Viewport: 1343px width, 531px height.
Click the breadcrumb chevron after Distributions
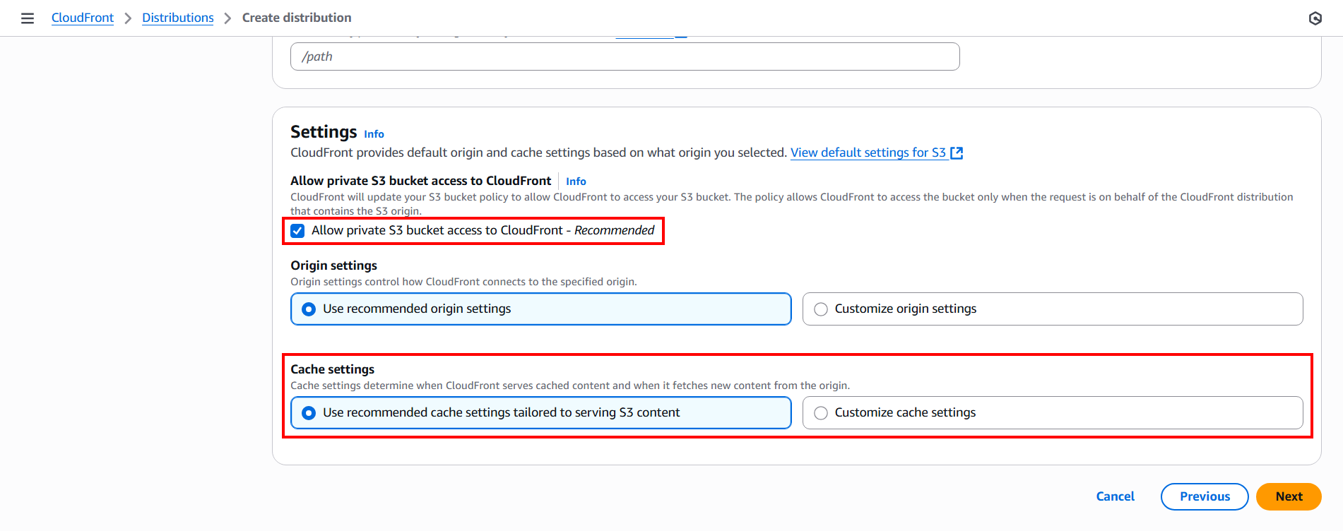pos(227,18)
